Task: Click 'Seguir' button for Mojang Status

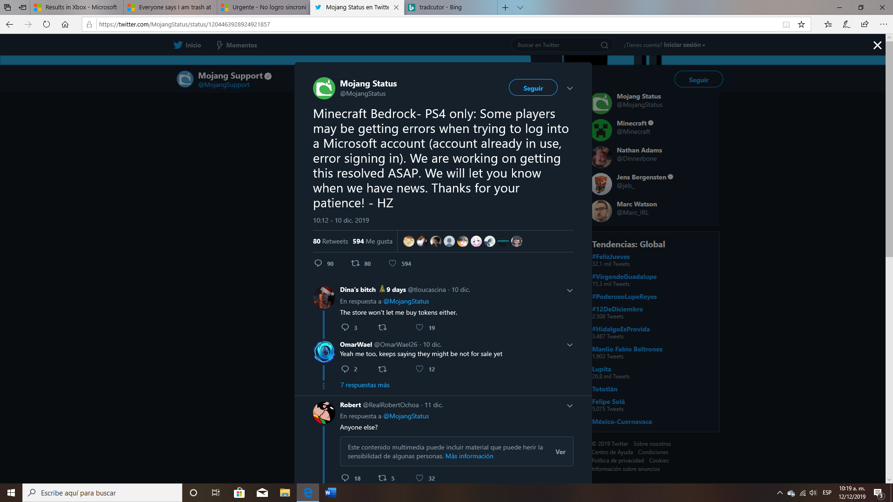Action: [x=533, y=88]
